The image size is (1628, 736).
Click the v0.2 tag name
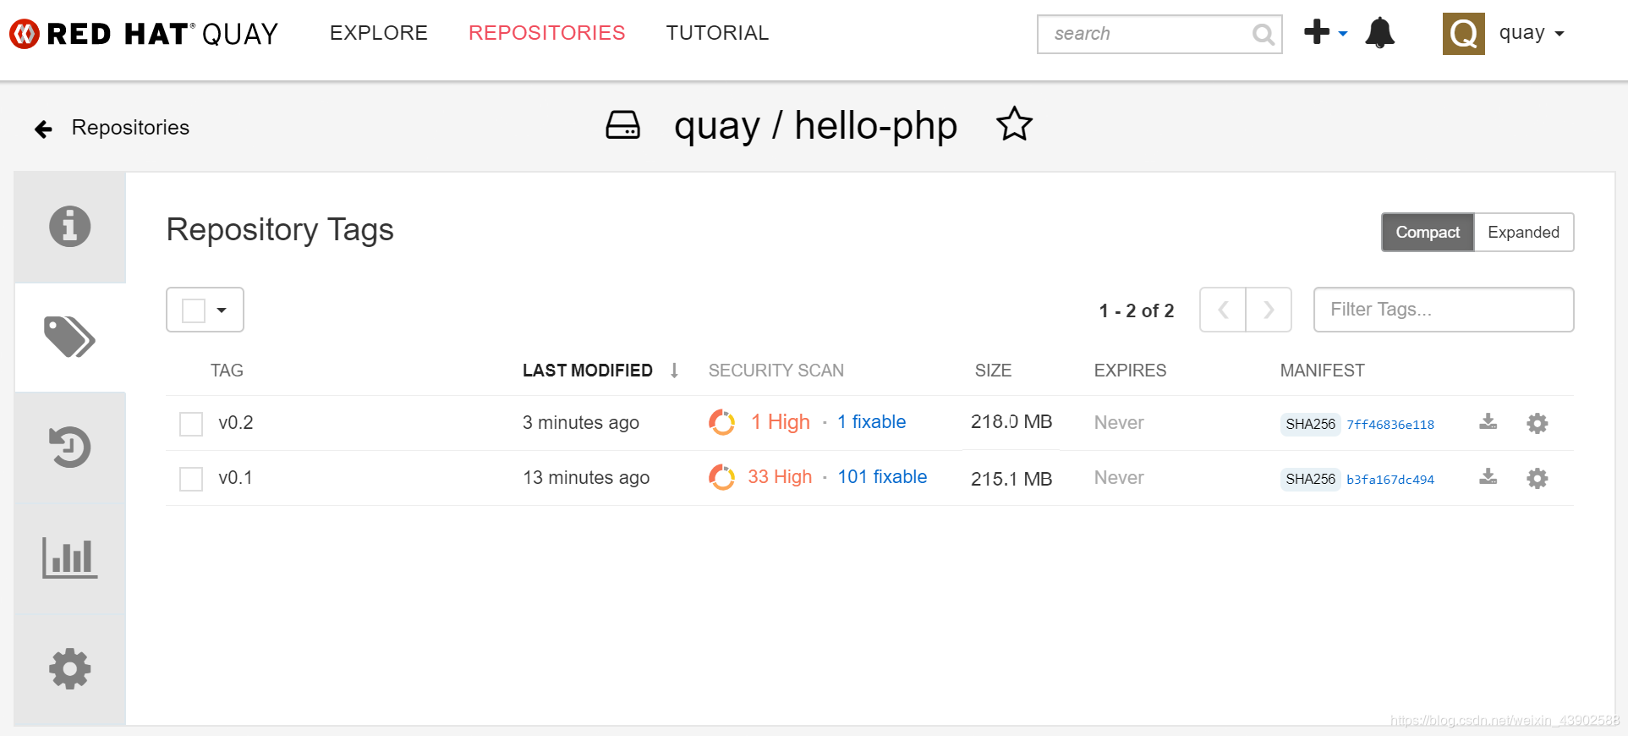(236, 423)
